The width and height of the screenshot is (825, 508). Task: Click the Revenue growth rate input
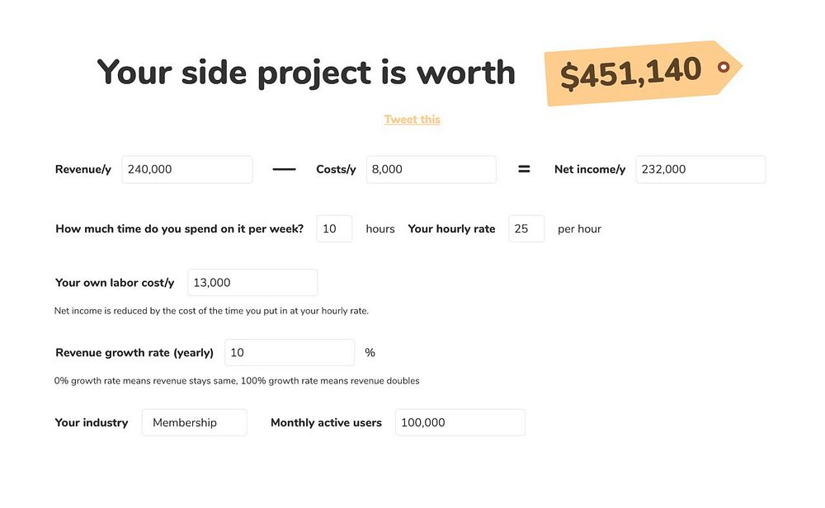pos(289,353)
